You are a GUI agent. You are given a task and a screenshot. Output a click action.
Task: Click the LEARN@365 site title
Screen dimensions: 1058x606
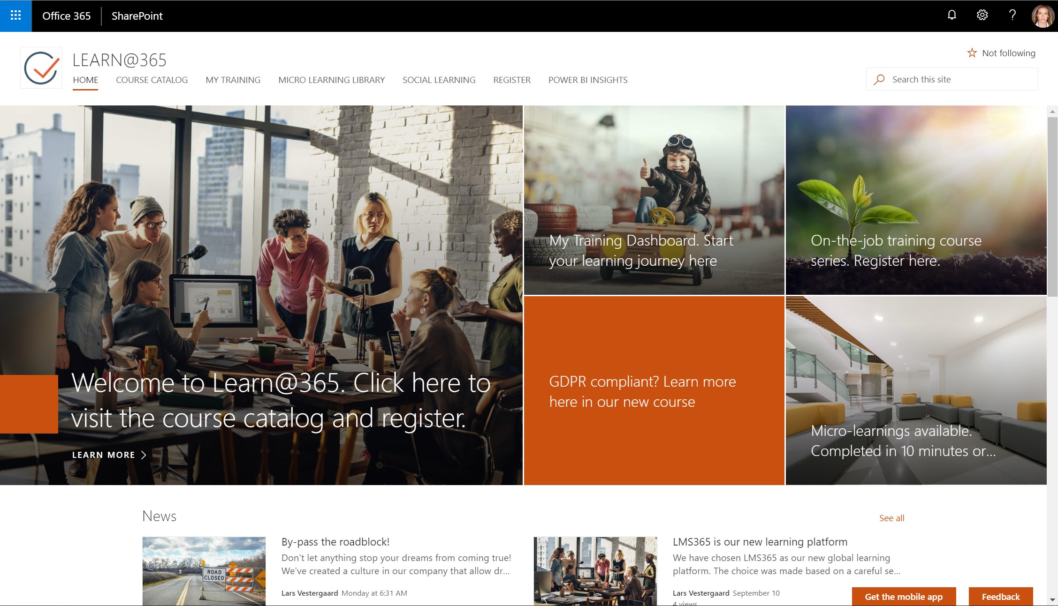pyautogui.click(x=120, y=60)
